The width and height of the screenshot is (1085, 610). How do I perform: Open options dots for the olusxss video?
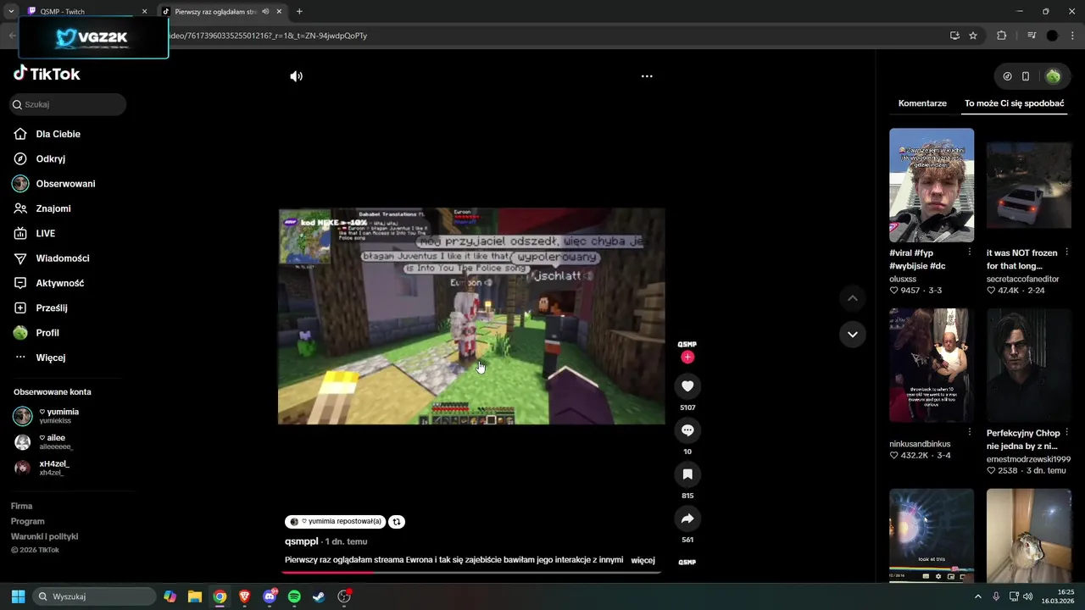point(970,252)
